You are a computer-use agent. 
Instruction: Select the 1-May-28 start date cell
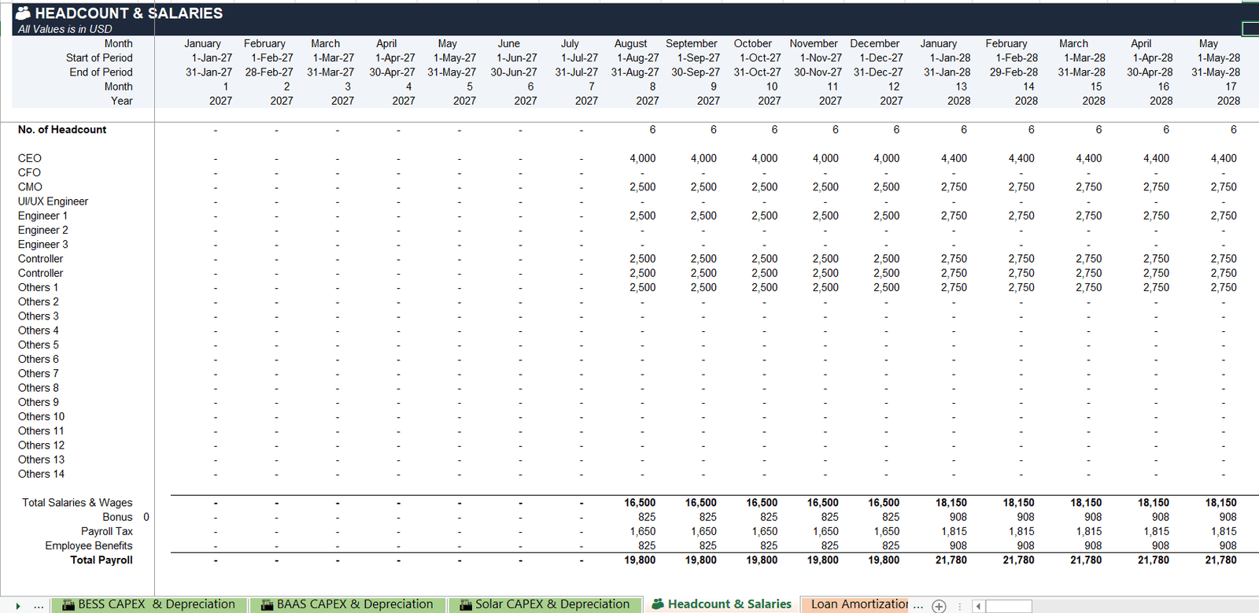(1219, 57)
